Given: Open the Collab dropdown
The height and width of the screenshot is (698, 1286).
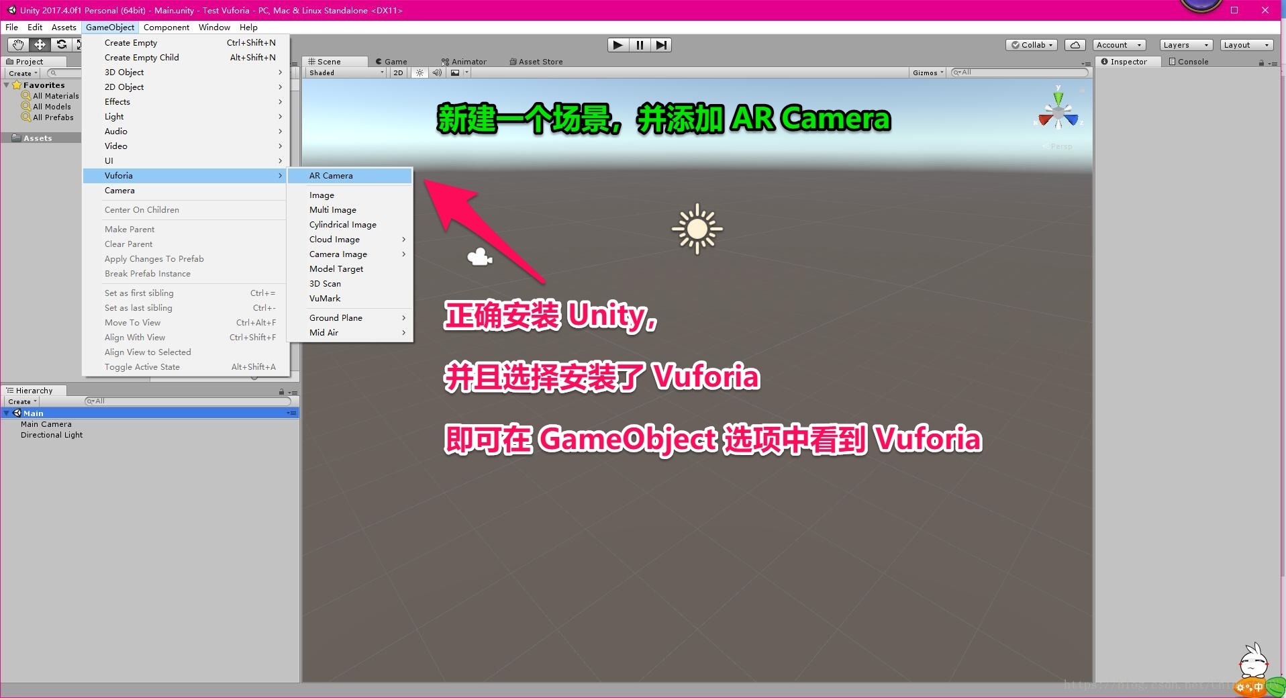Looking at the screenshot, I should click(x=1032, y=45).
